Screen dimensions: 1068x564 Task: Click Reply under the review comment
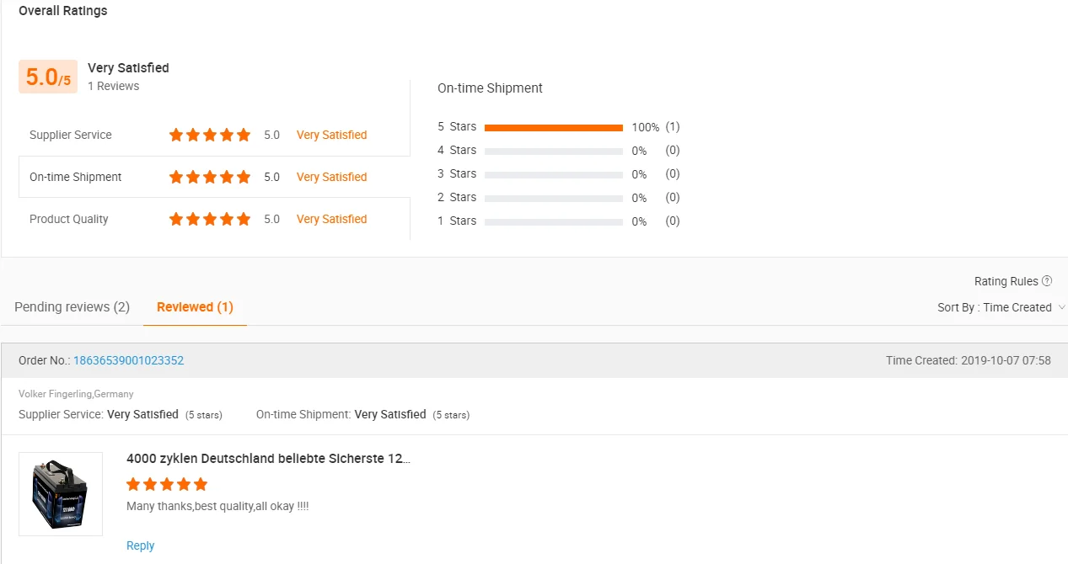[x=140, y=545]
